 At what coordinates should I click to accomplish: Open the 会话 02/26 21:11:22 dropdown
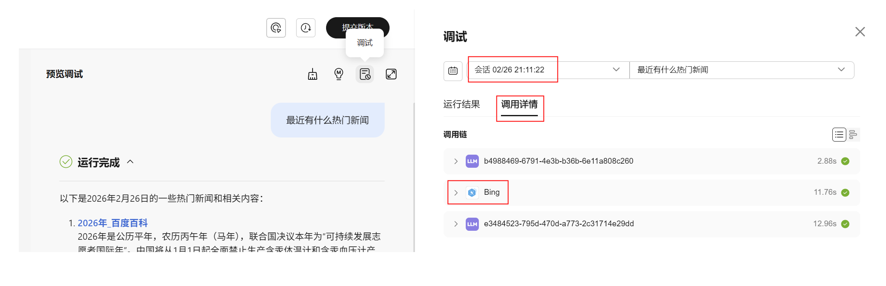548,70
